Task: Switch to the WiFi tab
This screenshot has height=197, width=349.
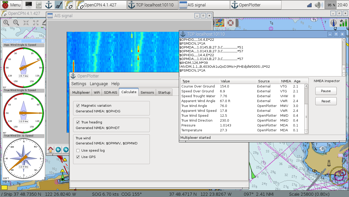Action: [97, 92]
